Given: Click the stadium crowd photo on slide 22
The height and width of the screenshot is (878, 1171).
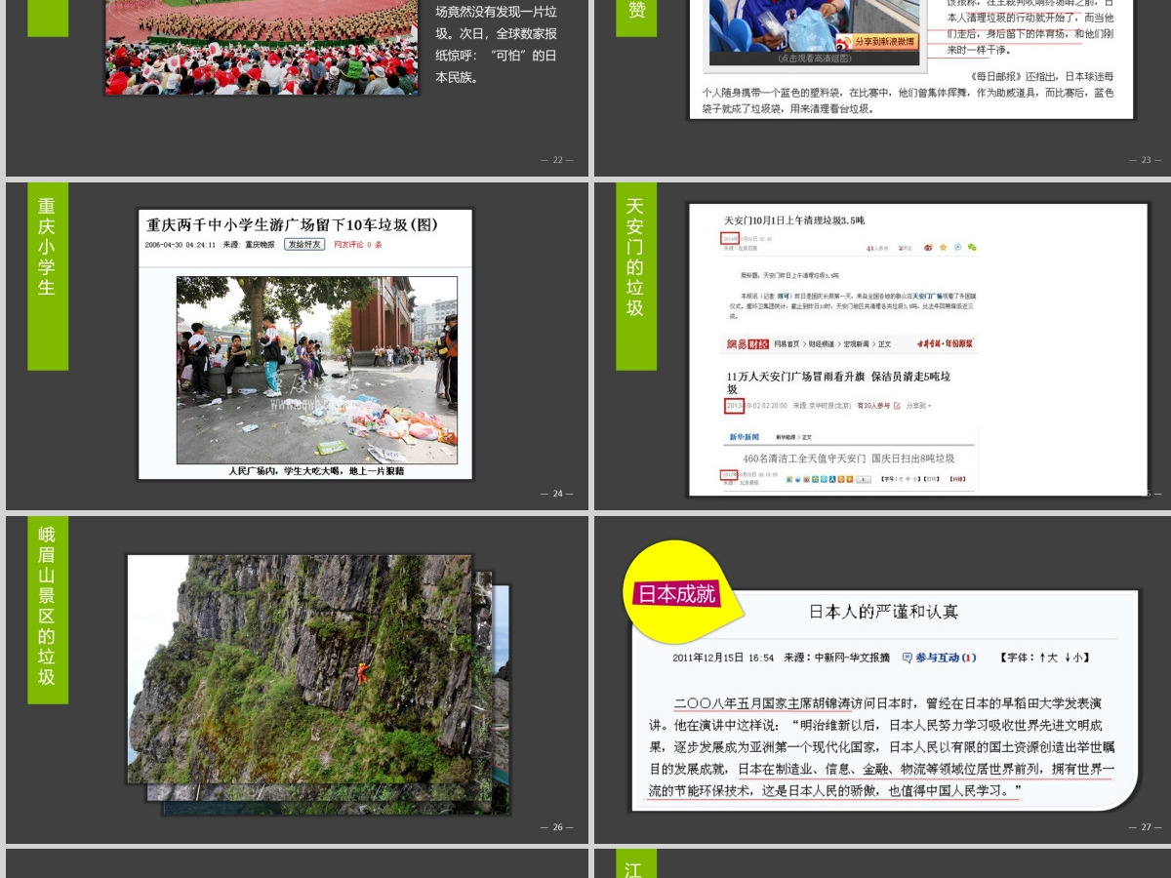Looking at the screenshot, I should 262,47.
